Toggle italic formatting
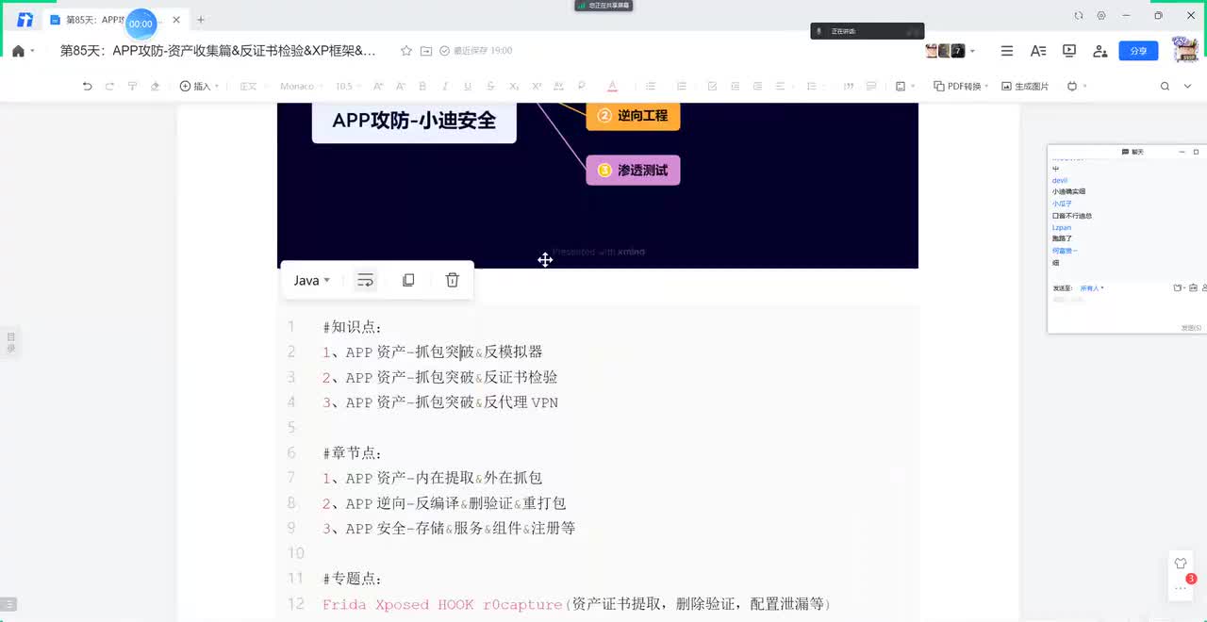 pos(445,86)
